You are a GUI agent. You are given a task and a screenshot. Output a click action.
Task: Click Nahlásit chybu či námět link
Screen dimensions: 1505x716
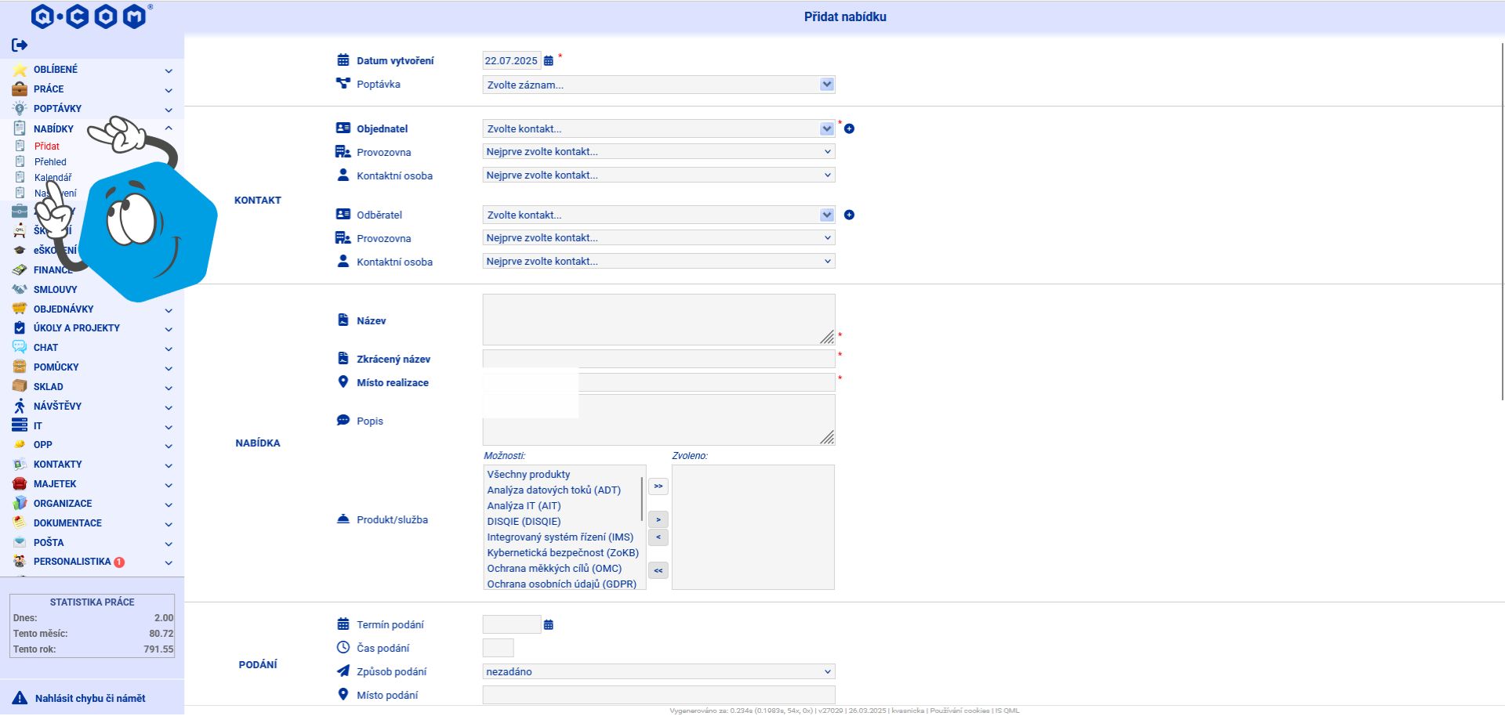[90, 698]
